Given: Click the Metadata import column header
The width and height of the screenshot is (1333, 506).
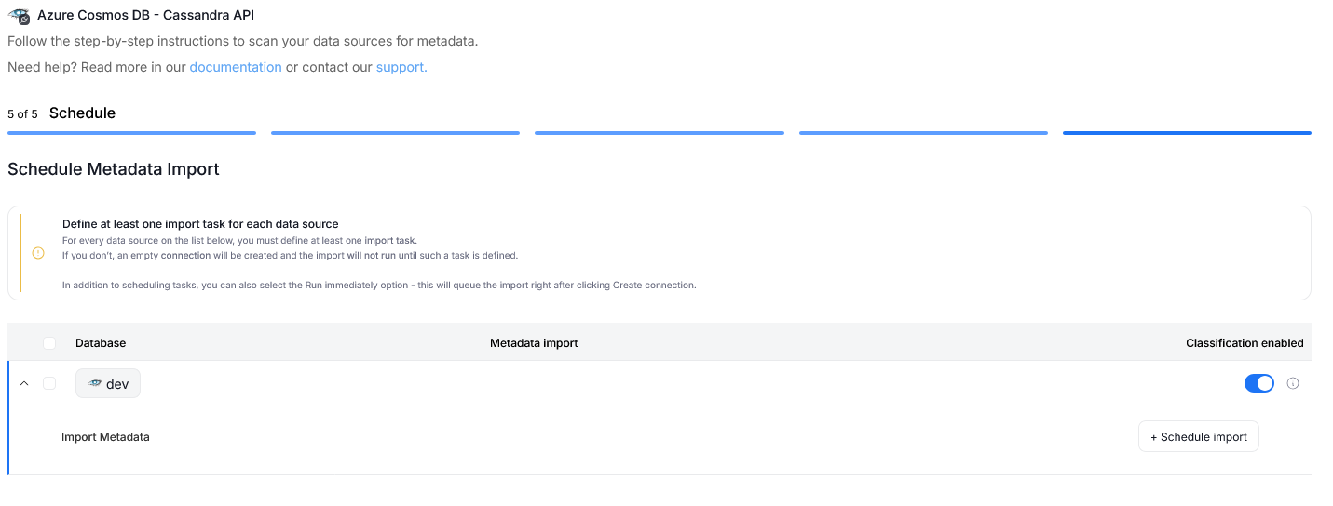Looking at the screenshot, I should coord(534,343).
